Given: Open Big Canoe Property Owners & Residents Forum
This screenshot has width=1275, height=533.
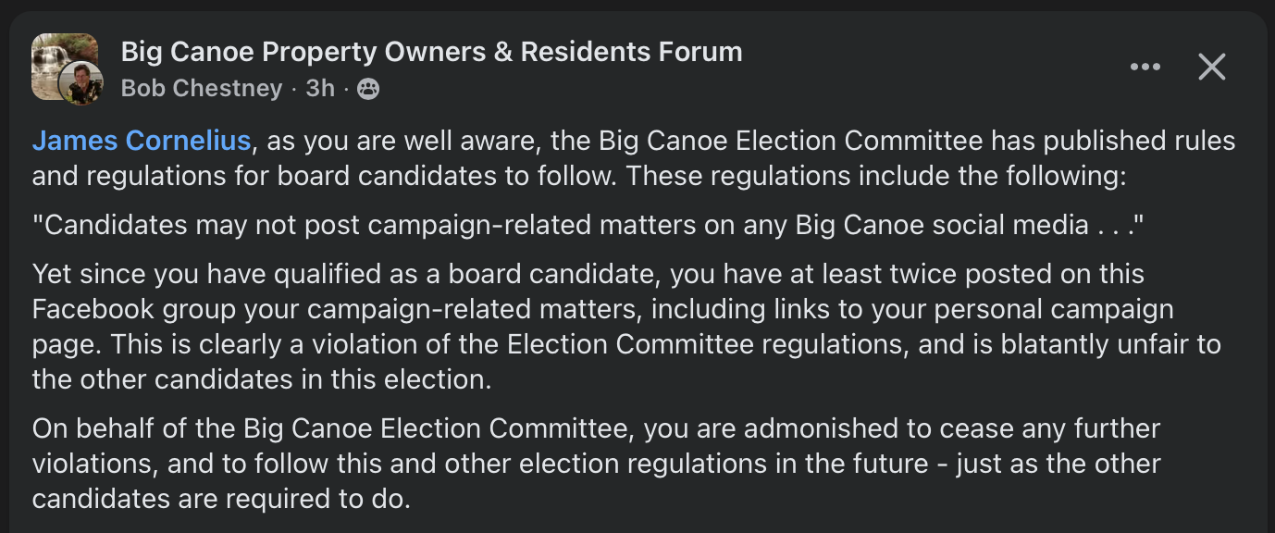Looking at the screenshot, I should pyautogui.click(x=431, y=52).
